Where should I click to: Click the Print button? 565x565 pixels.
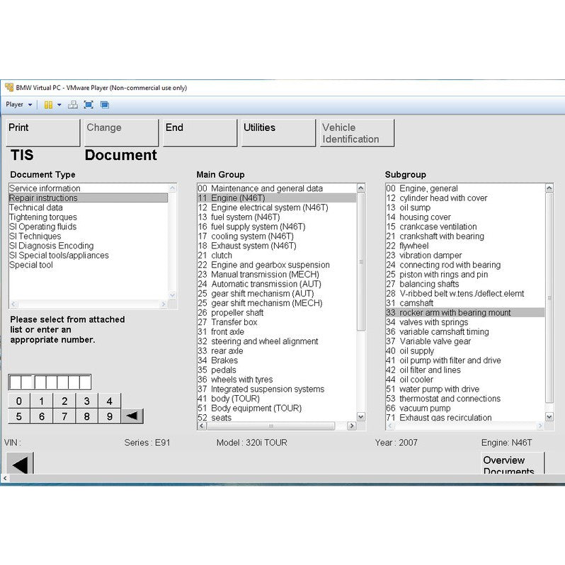click(43, 132)
